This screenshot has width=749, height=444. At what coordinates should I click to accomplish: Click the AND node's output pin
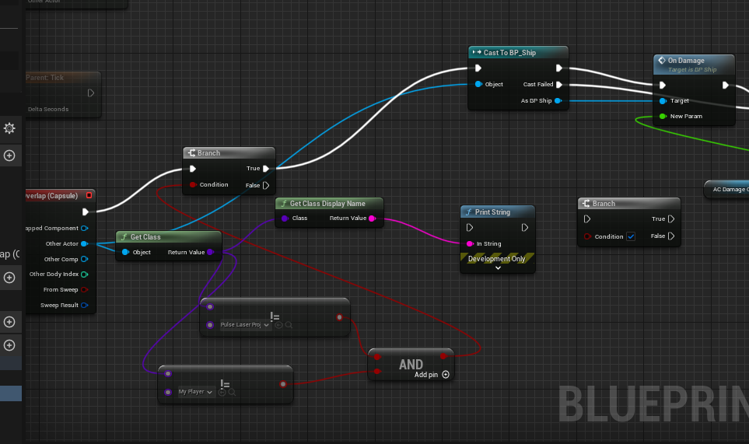[443, 356]
